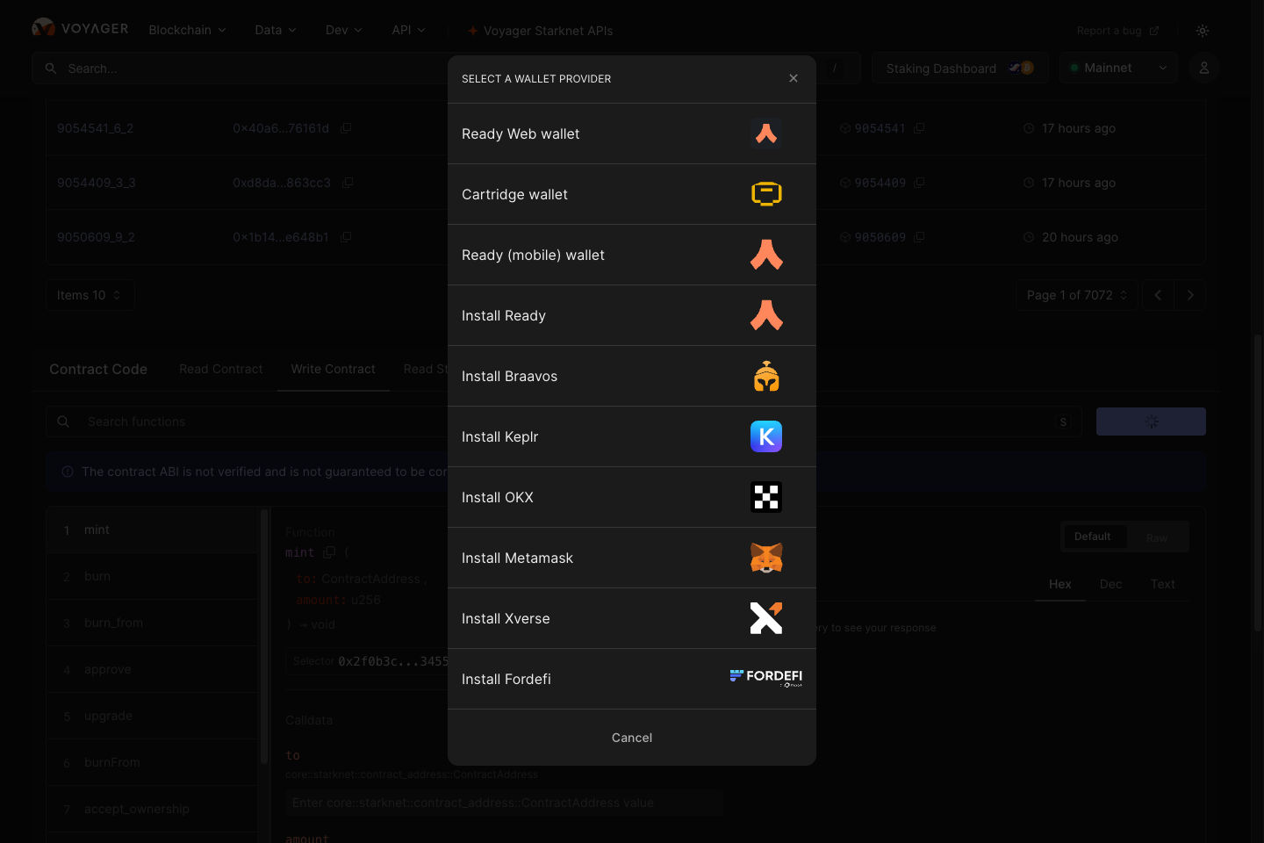Click the OKX checkered logo icon
This screenshot has height=843, width=1264.
766,497
